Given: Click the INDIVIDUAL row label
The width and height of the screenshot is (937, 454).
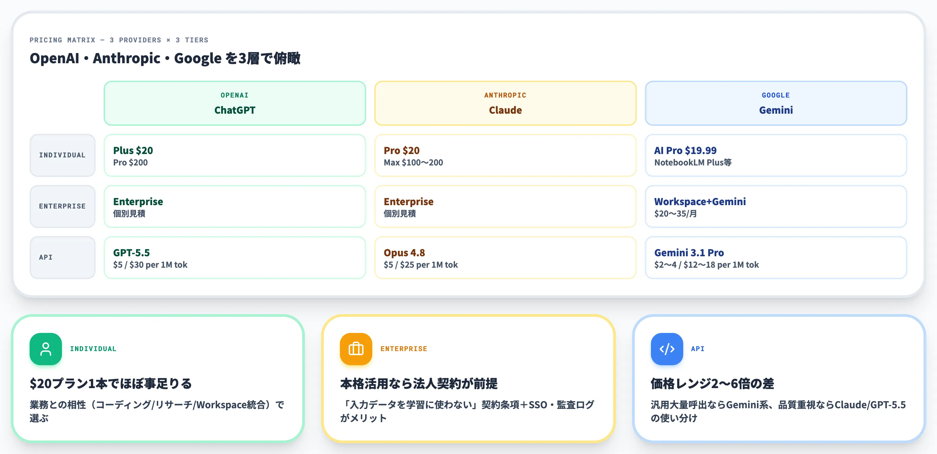Looking at the screenshot, I should (x=63, y=155).
